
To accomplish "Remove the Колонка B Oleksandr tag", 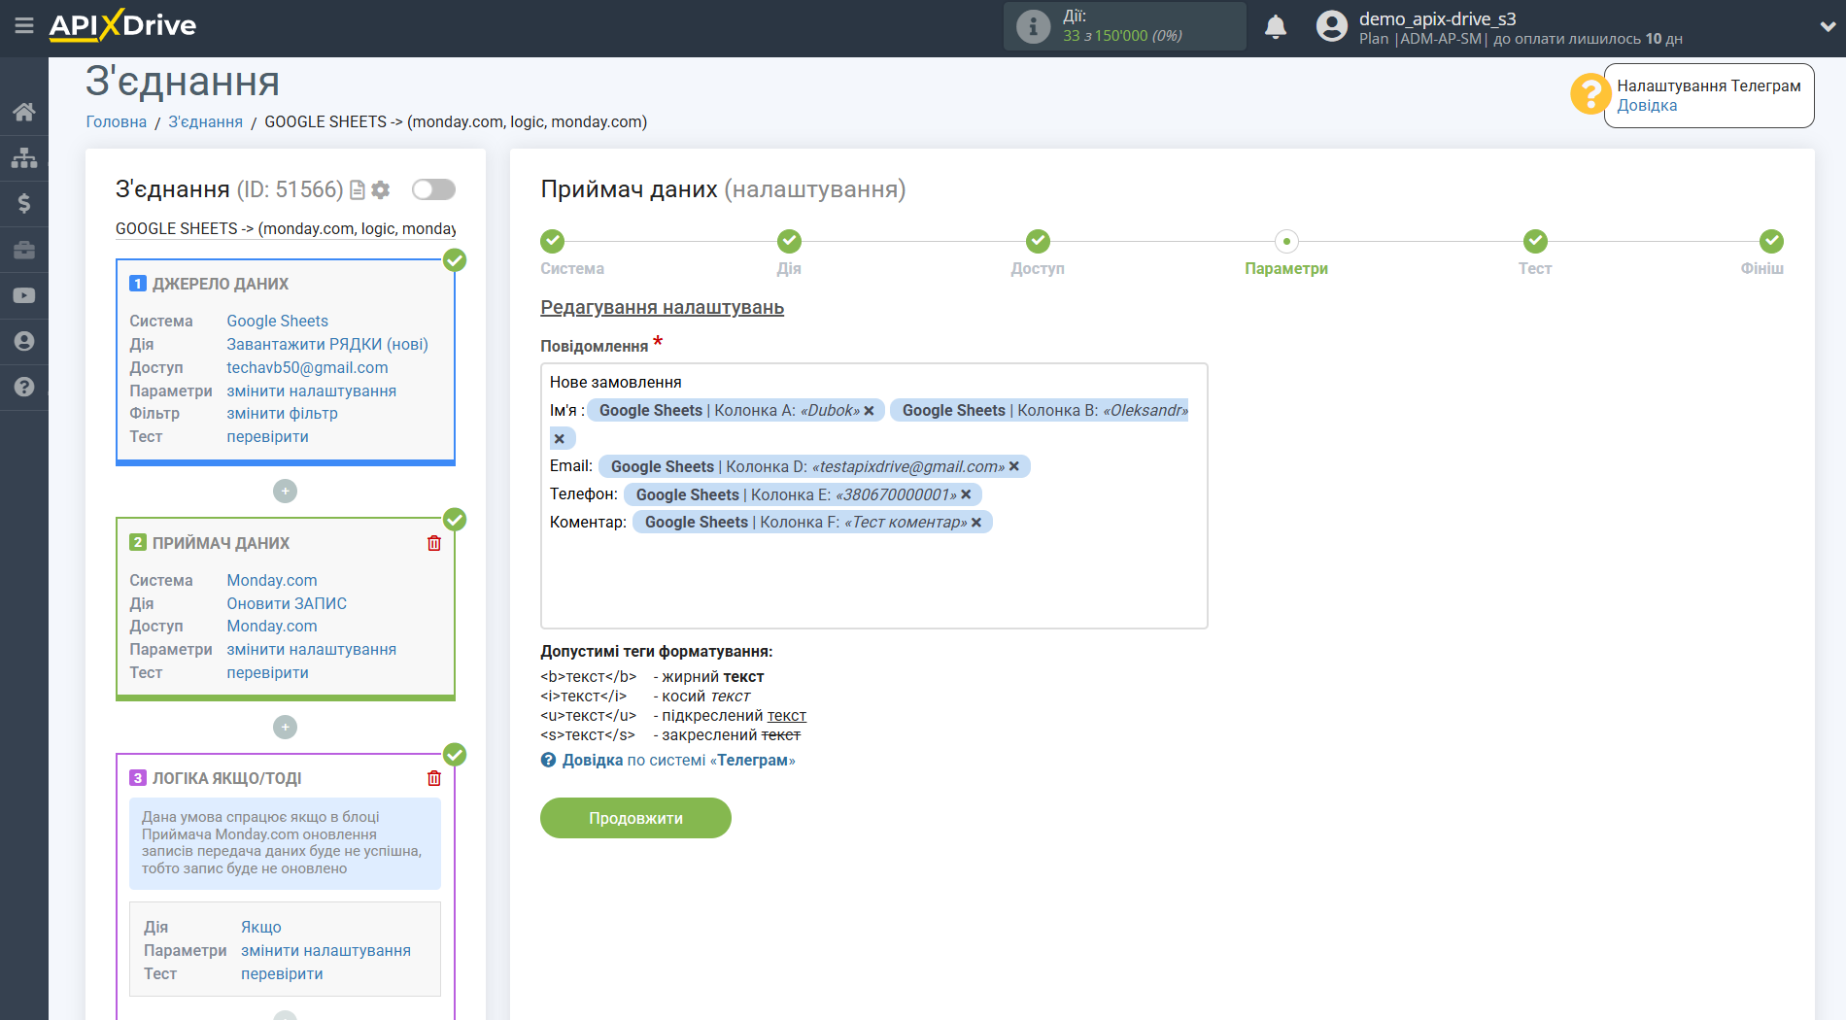I will tap(560, 439).
